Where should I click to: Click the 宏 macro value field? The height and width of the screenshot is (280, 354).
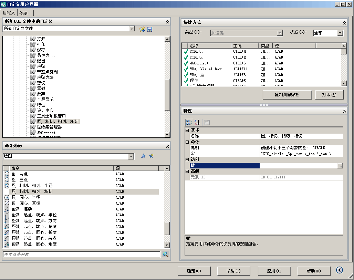pyautogui.click(x=301, y=154)
